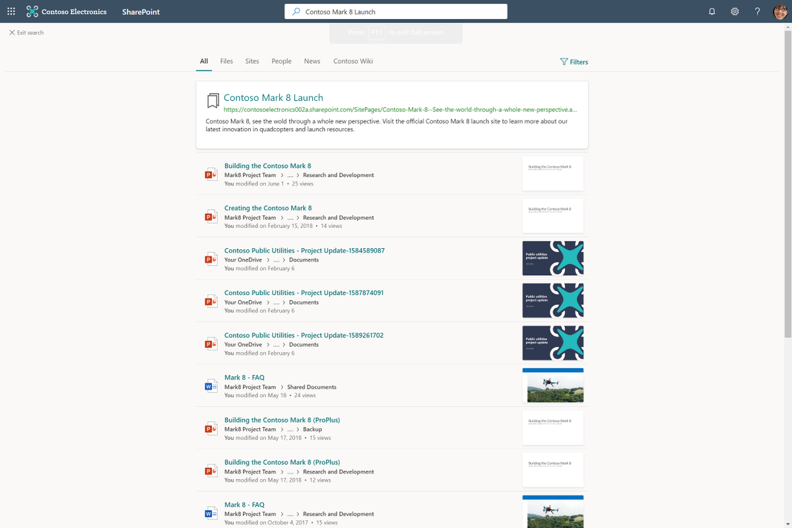Open the notifications bell
The width and height of the screenshot is (792, 528).
click(x=711, y=11)
